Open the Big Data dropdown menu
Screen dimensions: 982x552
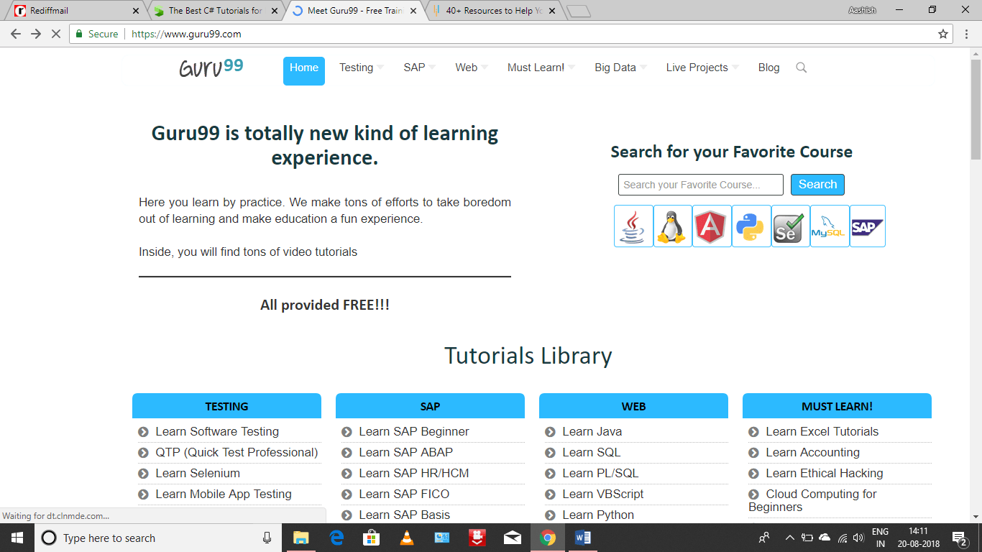(x=616, y=68)
